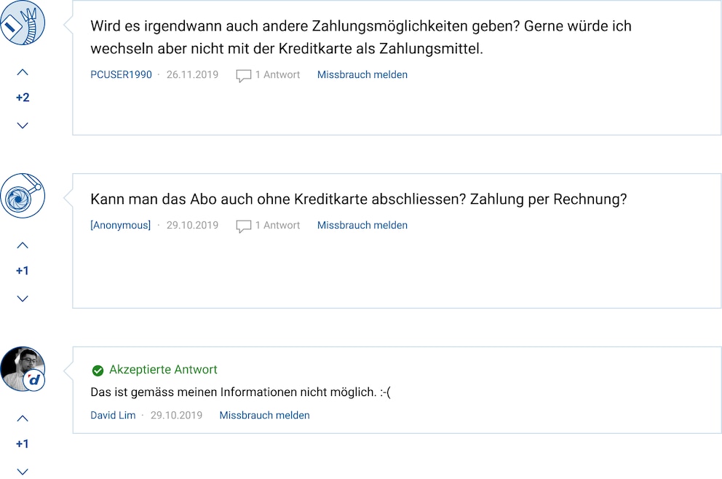Click the speech bubble icon under PCUSER1990's comment
Screen dimensions: 722x479
coord(244,76)
